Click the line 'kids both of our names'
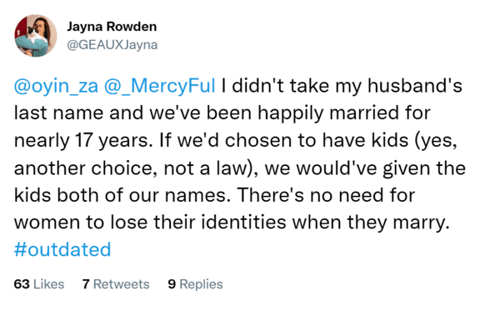The height and width of the screenshot is (321, 500). (215, 195)
